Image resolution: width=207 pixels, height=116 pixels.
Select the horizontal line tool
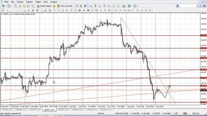[16, 10]
